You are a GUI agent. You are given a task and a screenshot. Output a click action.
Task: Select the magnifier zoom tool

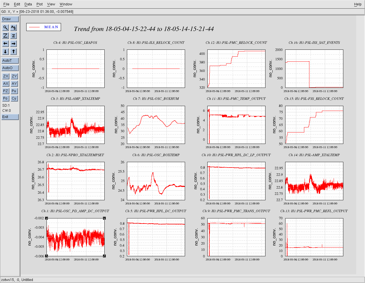tap(5, 28)
